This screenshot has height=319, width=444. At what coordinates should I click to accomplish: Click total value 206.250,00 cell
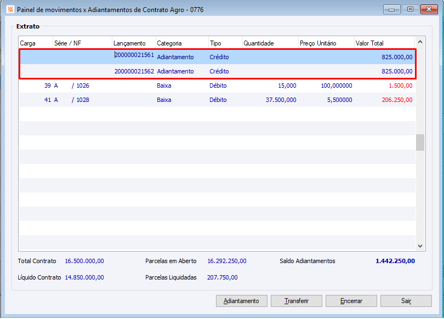click(397, 100)
